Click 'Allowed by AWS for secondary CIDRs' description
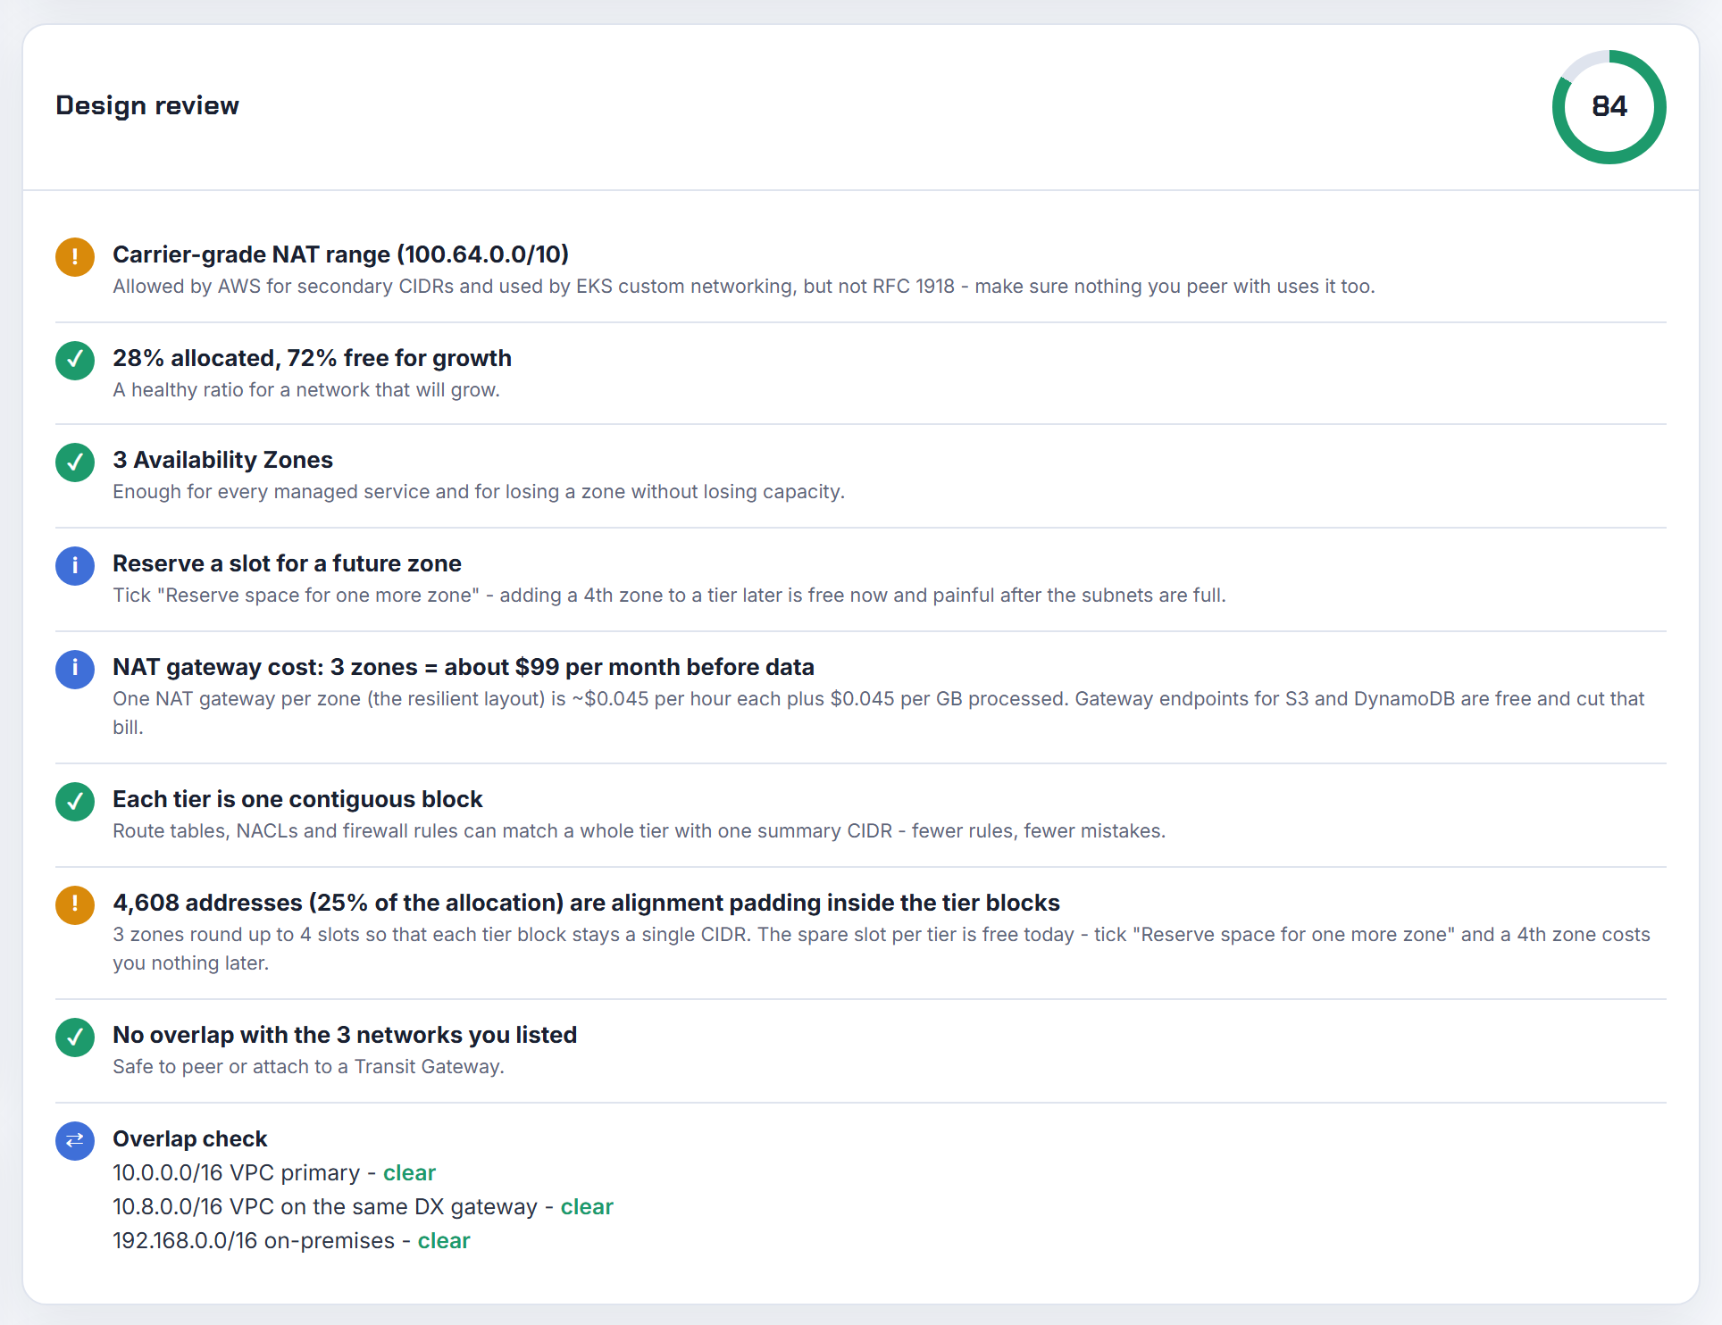This screenshot has width=1722, height=1325. click(x=744, y=287)
